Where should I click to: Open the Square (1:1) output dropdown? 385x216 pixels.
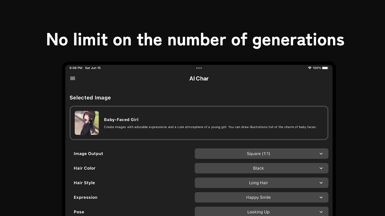(258, 154)
